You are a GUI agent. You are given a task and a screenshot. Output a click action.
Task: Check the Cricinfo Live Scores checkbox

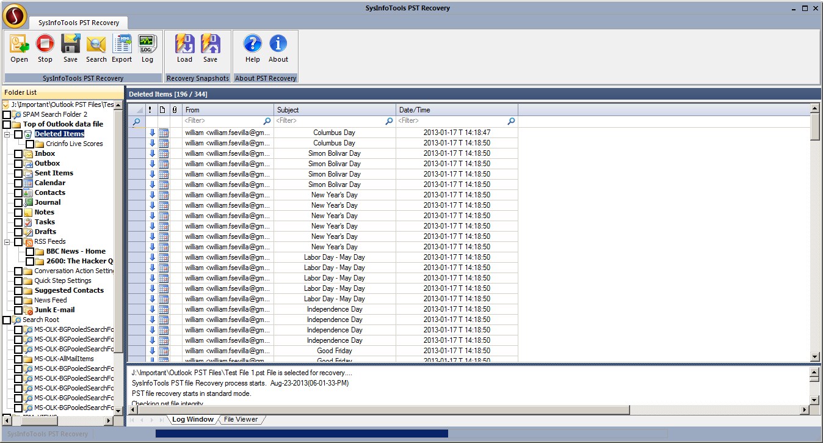(30, 144)
